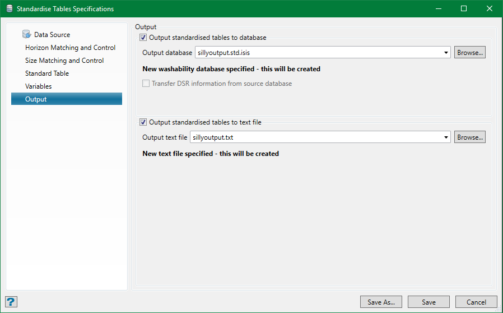Viewport: 503px width, 313px height.
Task: Uncheck Output standardised tables to text file
Action: coord(143,122)
